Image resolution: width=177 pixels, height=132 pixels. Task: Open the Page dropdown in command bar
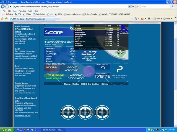coord(157,19)
